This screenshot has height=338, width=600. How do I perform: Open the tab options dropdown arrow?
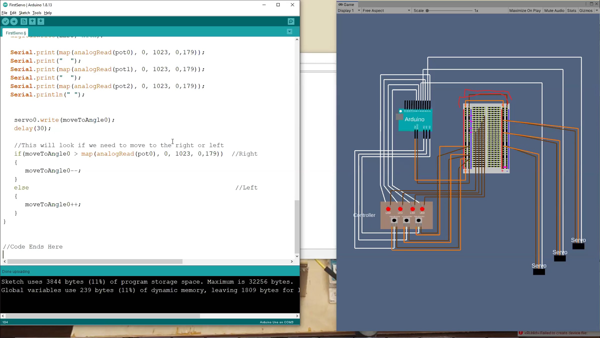(289, 32)
